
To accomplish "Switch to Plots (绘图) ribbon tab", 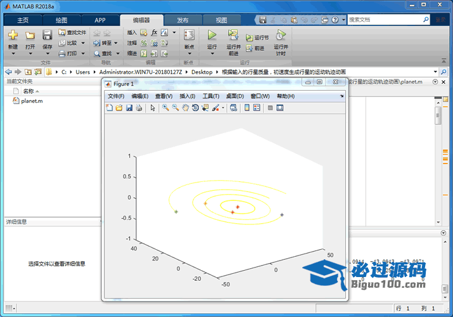I will 61,20.
